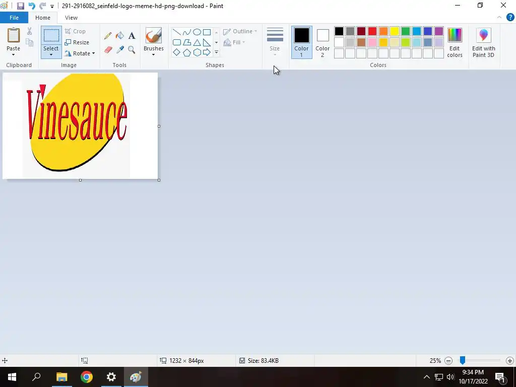Select the Hexagon shape
Viewport: 516px width, 387px height.
(197, 52)
